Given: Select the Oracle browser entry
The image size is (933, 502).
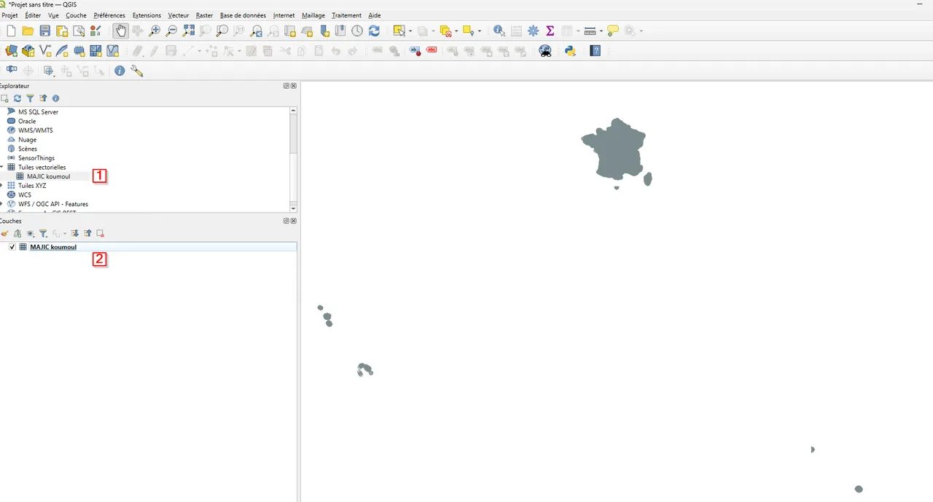Looking at the screenshot, I should click(27, 121).
